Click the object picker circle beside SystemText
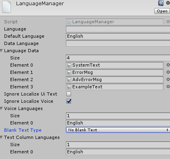170x159 pixels. [x=168, y=65]
